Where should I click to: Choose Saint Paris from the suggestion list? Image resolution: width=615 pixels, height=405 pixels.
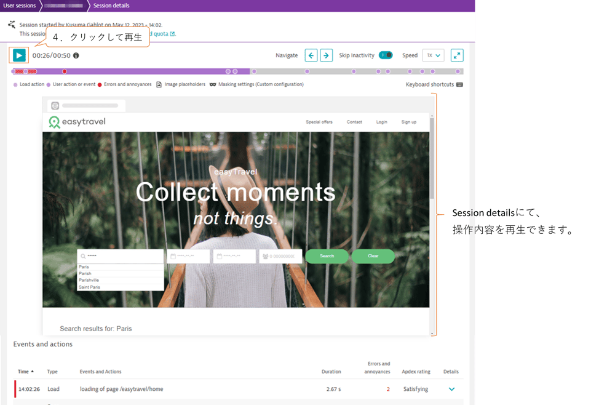click(121, 287)
